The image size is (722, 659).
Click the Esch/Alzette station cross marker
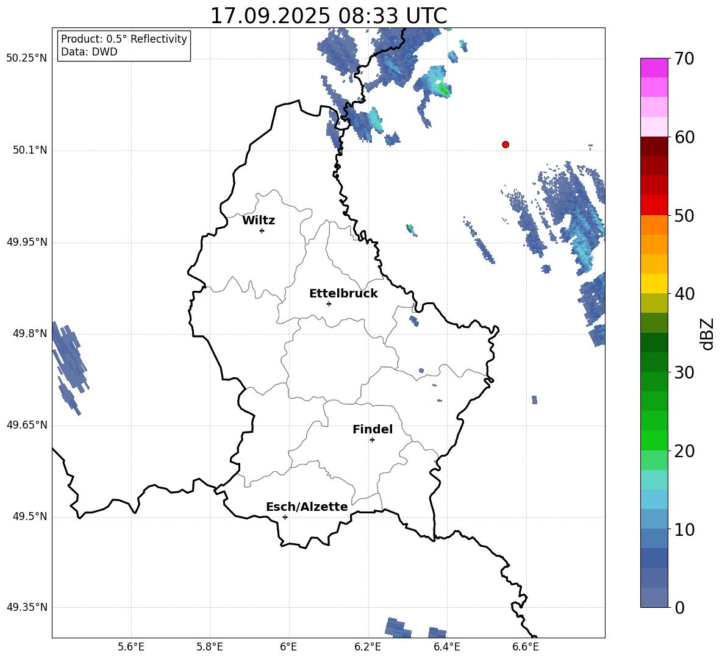[x=285, y=517]
